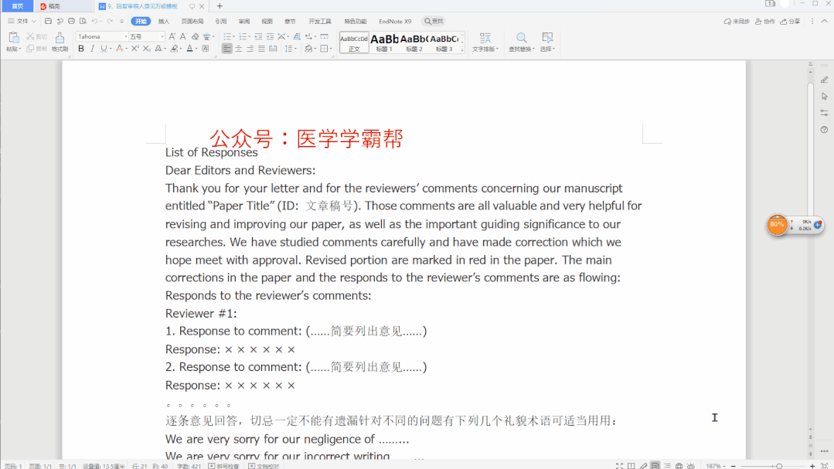Click the 未同步 sync button
This screenshot has width=834, height=469.
737,22
